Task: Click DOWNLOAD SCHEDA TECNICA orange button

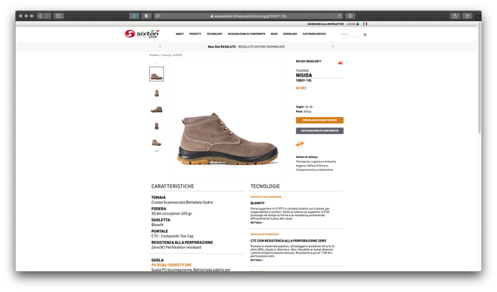Action: [319, 120]
